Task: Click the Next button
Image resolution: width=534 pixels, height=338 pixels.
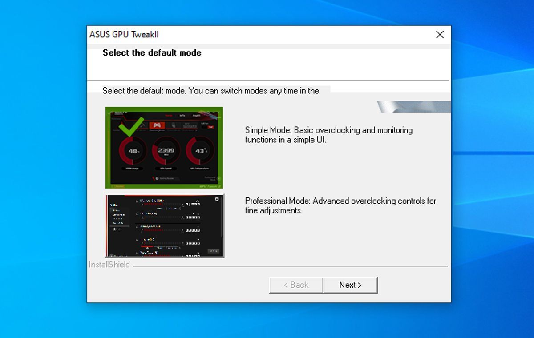Action: tap(350, 285)
